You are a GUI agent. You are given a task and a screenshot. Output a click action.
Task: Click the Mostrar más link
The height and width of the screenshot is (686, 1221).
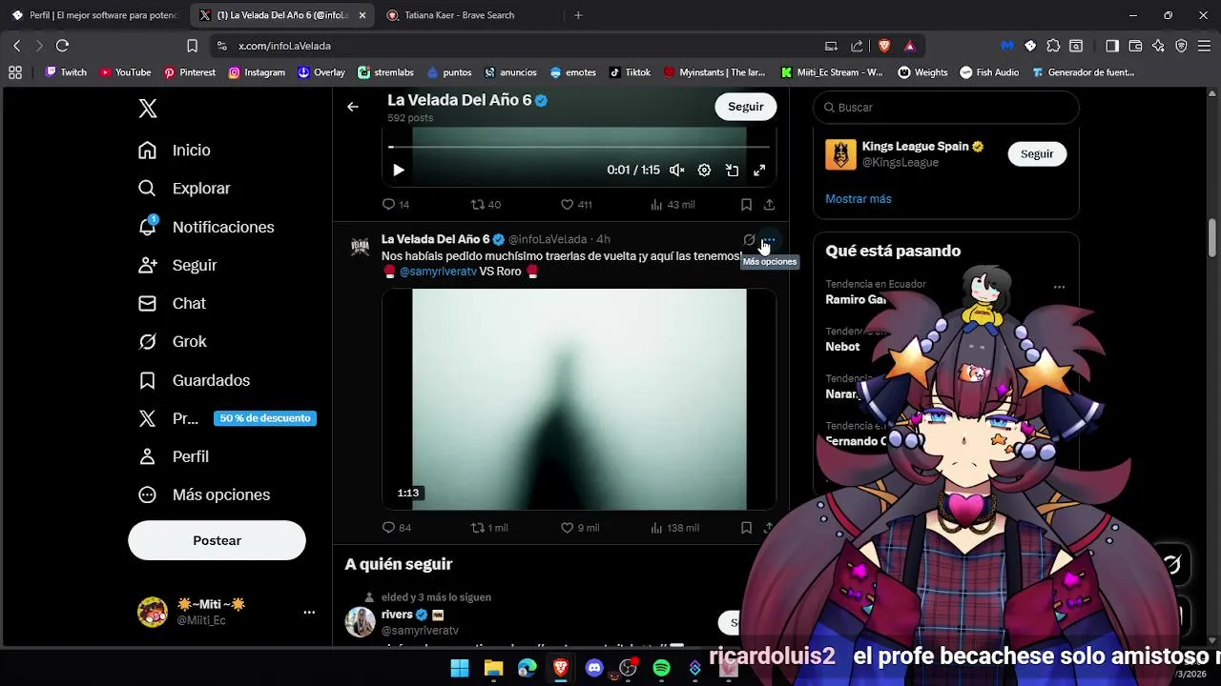(859, 199)
